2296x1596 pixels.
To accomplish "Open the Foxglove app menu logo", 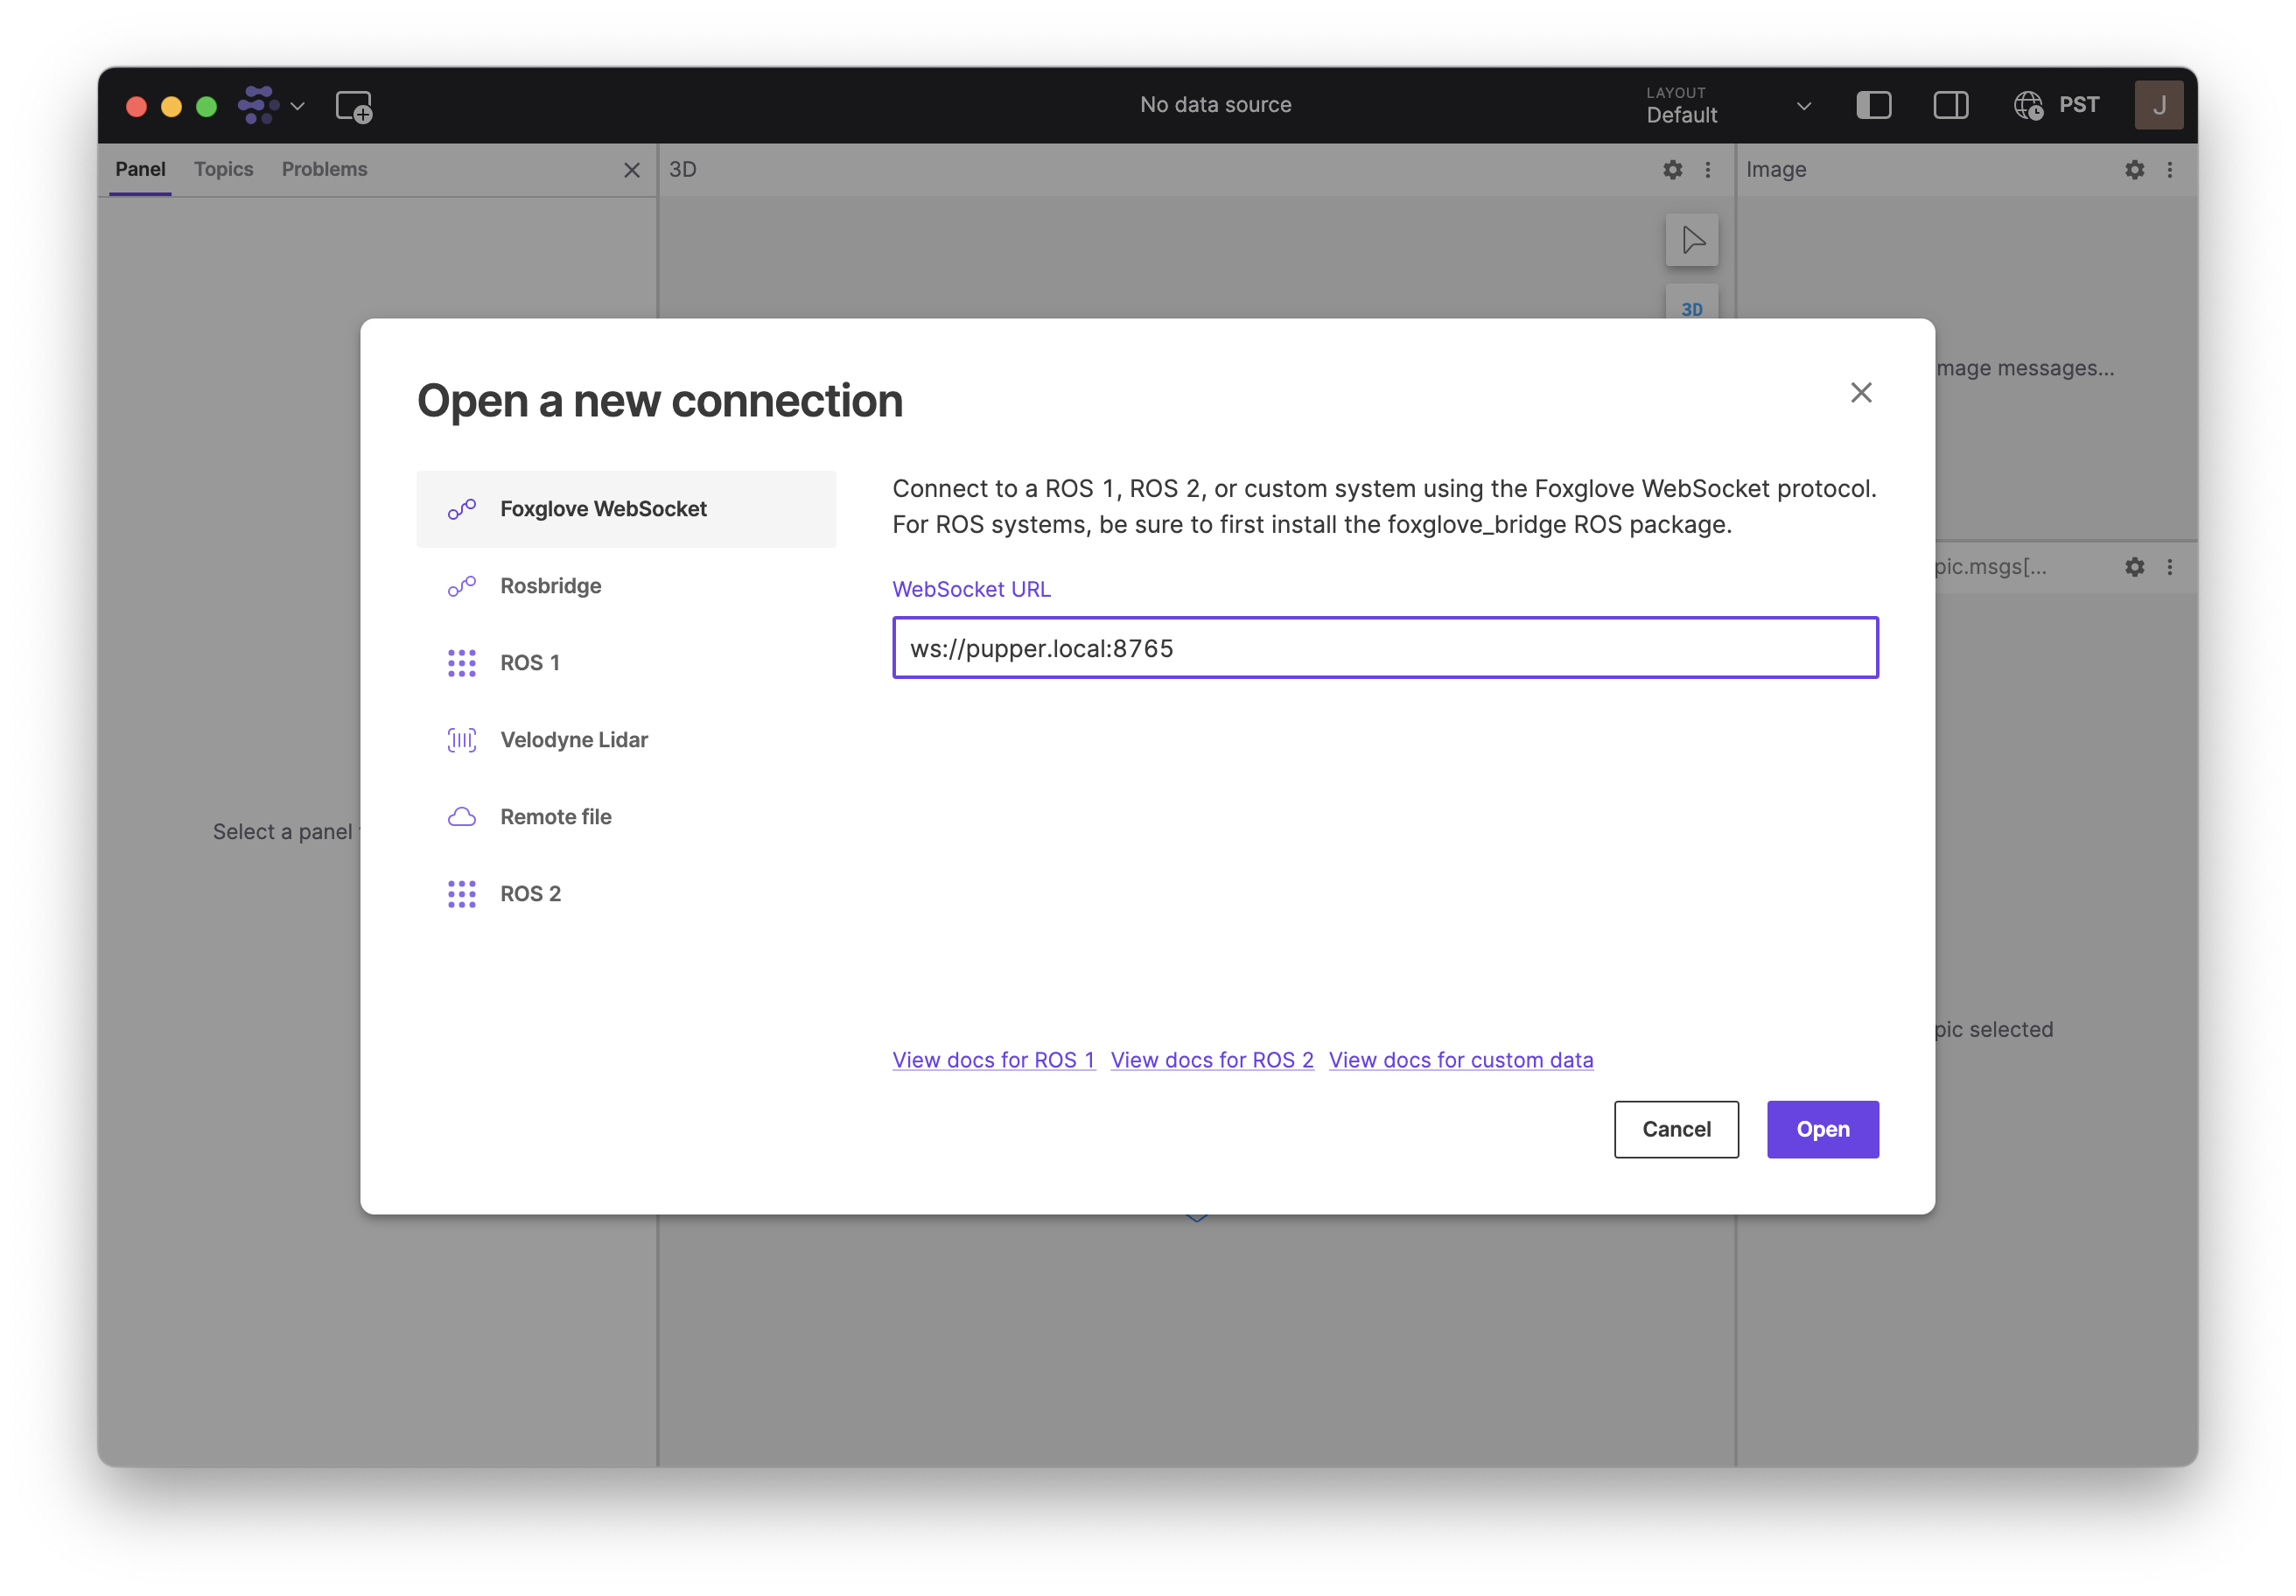I will 258,105.
